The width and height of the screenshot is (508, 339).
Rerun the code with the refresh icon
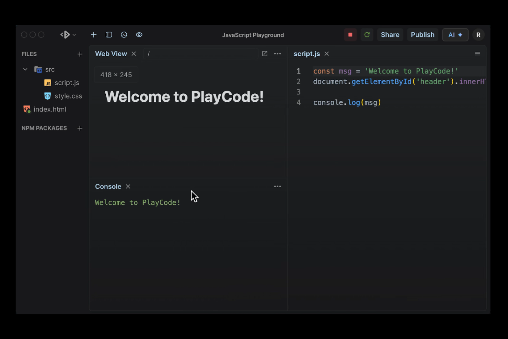[x=367, y=34]
